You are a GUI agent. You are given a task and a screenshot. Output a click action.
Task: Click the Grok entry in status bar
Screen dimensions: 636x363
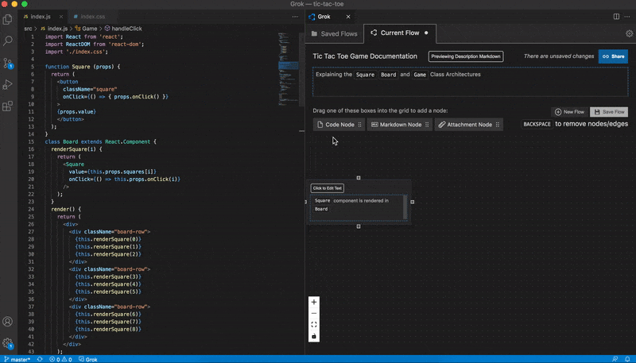(x=88, y=359)
